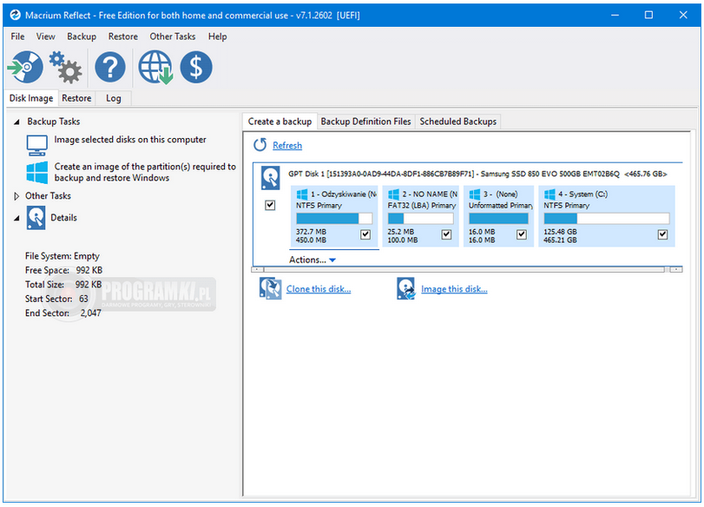Click Clone this disk link
This screenshot has width=704, height=507.
[x=319, y=289]
